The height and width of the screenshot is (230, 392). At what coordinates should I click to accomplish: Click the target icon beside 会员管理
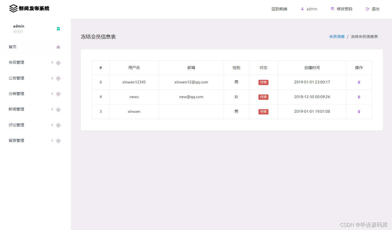click(x=58, y=63)
